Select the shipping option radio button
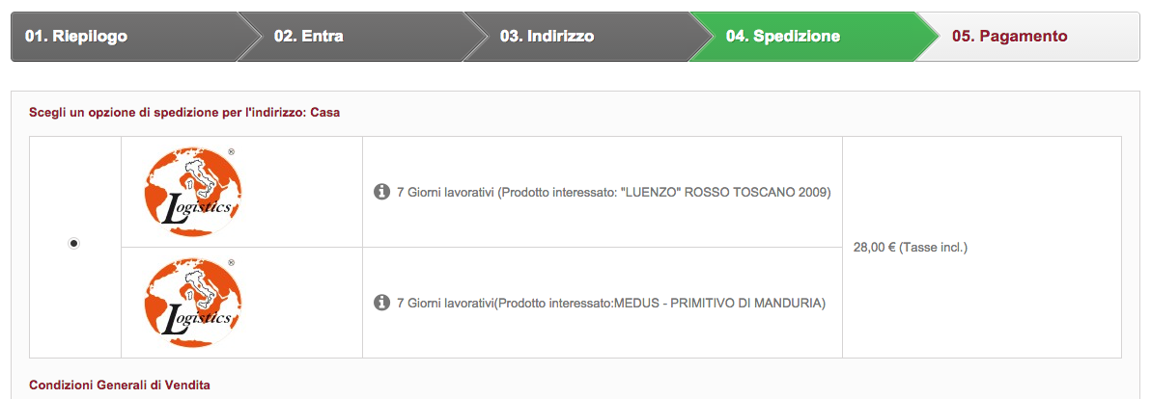The width and height of the screenshot is (1151, 399). pos(74,244)
